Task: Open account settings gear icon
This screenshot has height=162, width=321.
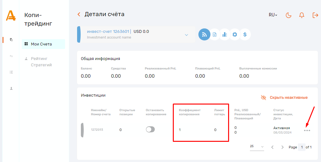Action: click(x=235, y=34)
